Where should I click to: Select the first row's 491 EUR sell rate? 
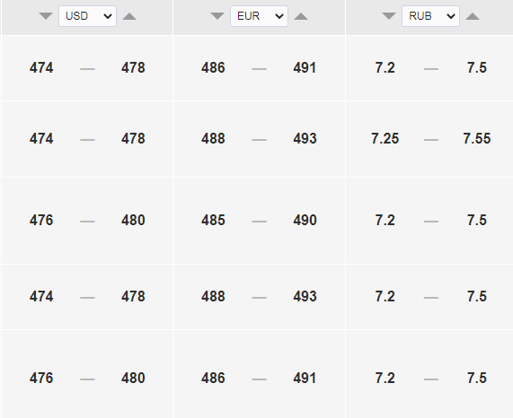[x=305, y=68]
